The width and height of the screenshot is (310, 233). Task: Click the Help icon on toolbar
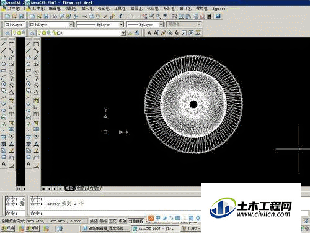tap(218, 16)
